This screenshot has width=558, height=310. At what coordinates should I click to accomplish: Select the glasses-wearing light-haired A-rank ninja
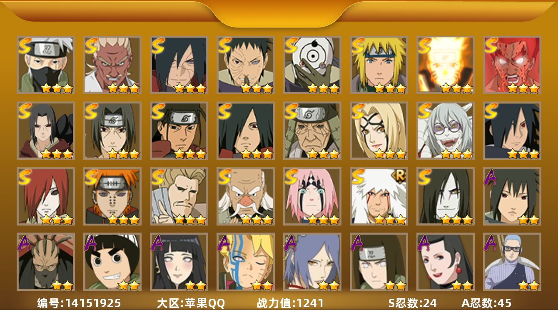[x=512, y=262]
